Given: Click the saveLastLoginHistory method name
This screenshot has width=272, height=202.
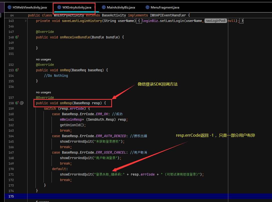Looking at the screenshot, I should coord(82,21).
